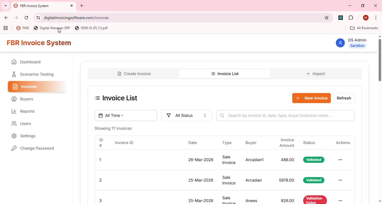Click the Arcadian1 buyer cell
Image resolution: width=382 pixels, height=204 pixels.
pyautogui.click(x=255, y=160)
